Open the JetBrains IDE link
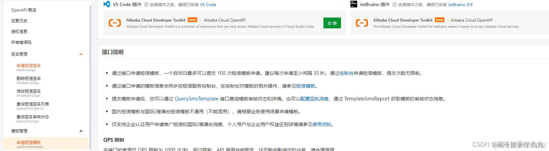This screenshot has height=151, width=549. (461, 5)
